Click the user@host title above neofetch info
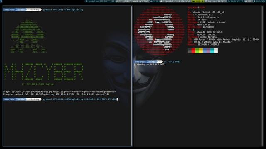266x149 pixels. tap(197, 7)
